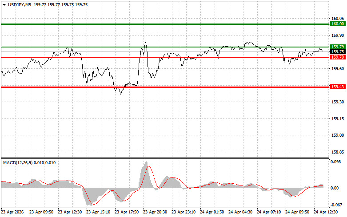This screenshot has width=347, height=217.
Task: Click the 23 Apr 2026 time label
Action: (12, 212)
